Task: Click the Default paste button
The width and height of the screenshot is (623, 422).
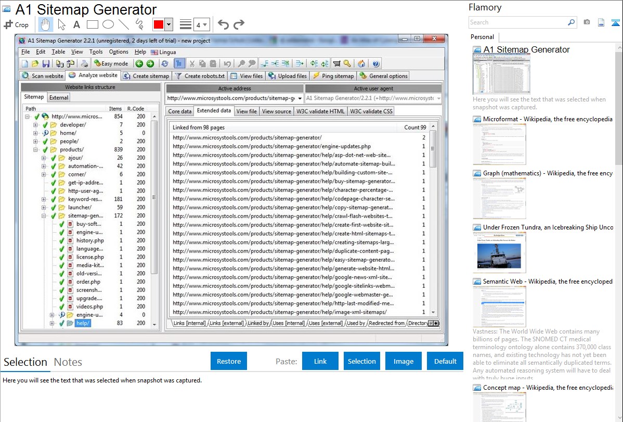Action: 445,361
